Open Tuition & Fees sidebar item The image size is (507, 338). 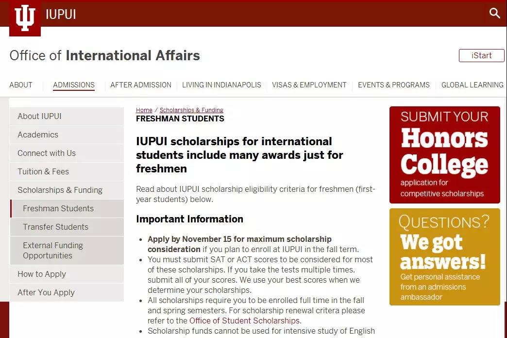[43, 171]
